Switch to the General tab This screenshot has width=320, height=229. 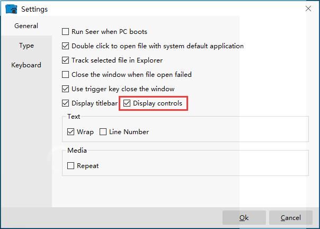coord(26,25)
